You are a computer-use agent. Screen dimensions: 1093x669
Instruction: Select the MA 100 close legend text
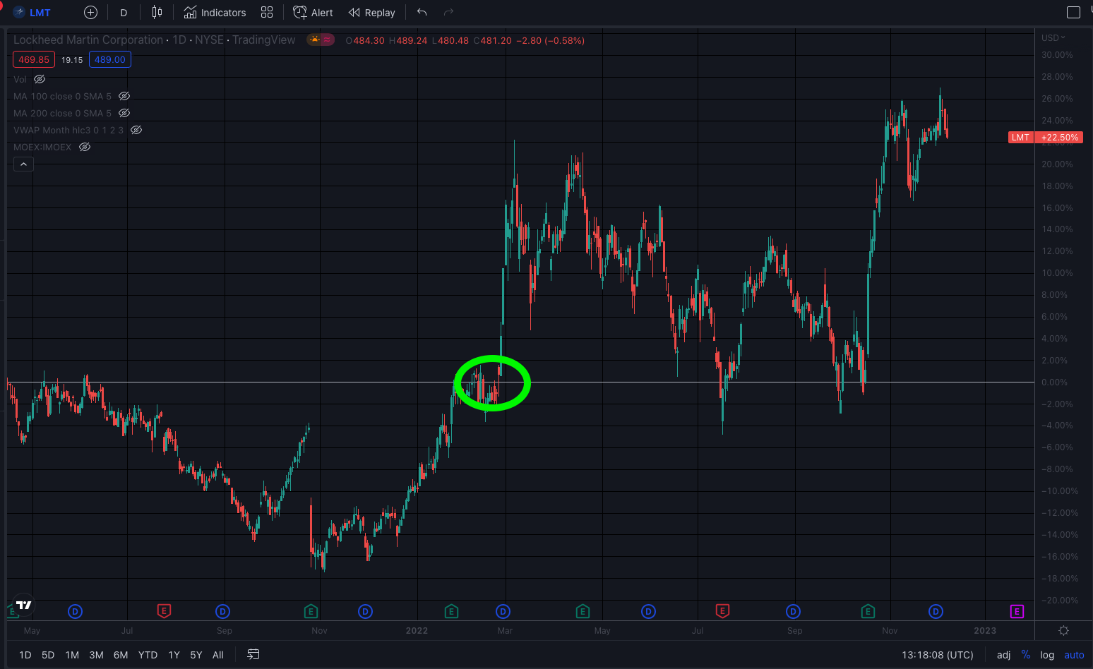coord(62,96)
